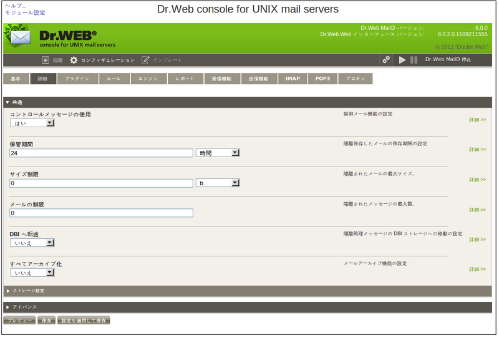The height and width of the screenshot is (338, 499).
Task: Open the モジュール設定 link
Action: click(25, 12)
